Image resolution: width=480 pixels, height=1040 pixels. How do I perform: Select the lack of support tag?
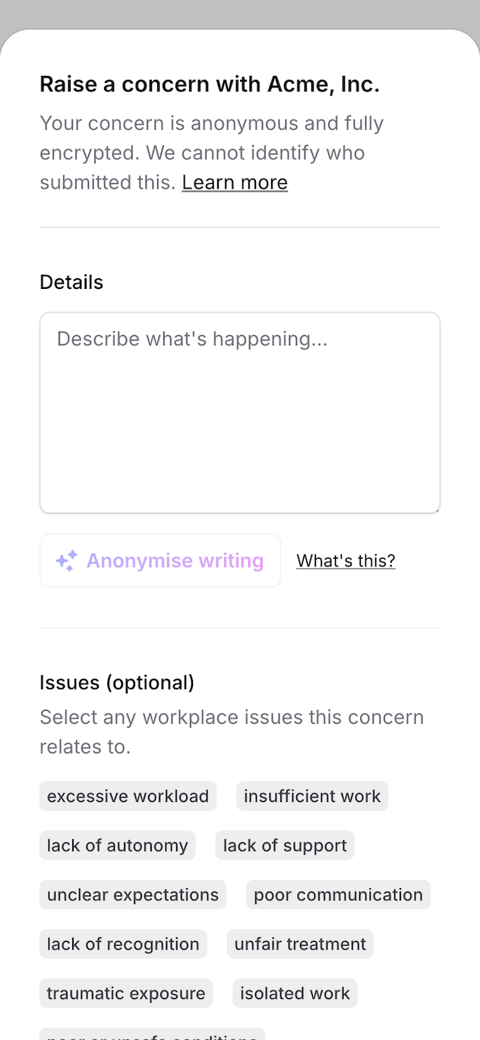point(285,845)
